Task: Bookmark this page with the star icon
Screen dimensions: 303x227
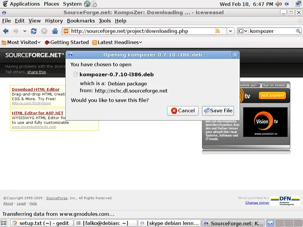Action: click(223, 31)
